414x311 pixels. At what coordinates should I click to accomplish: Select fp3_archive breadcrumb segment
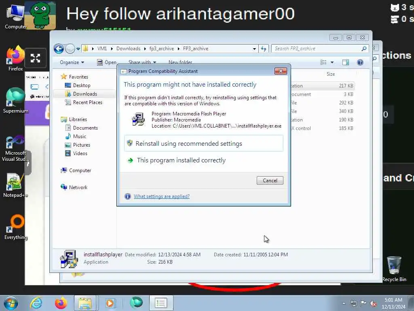(162, 49)
